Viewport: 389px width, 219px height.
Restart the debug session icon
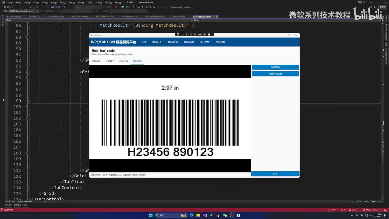coord(11,7)
